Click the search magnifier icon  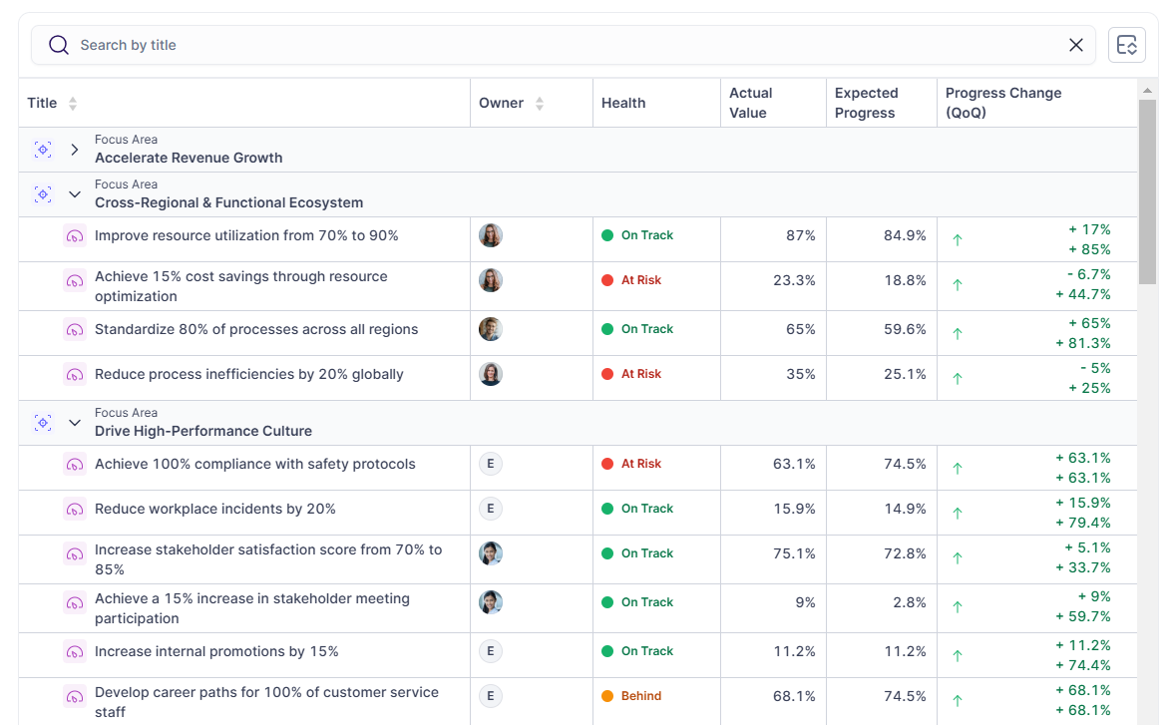(x=59, y=45)
